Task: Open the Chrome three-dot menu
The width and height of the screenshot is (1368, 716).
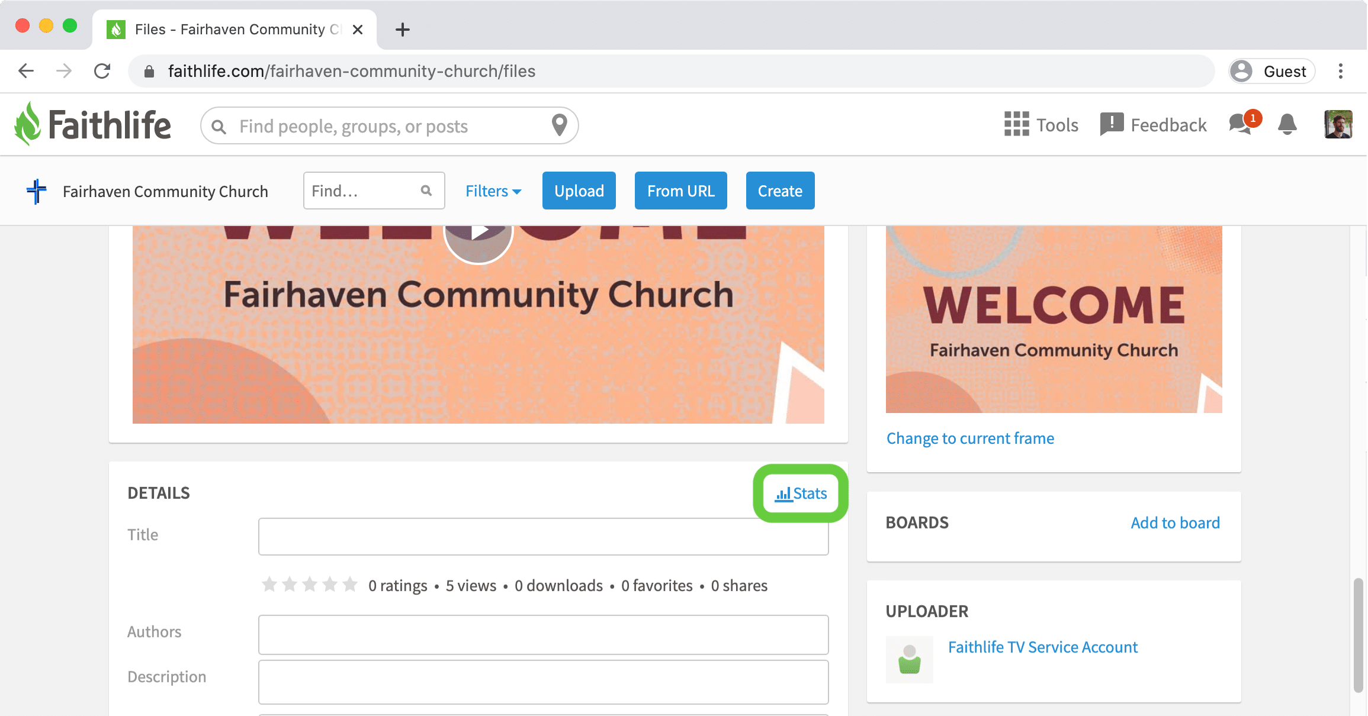Action: pyautogui.click(x=1341, y=71)
